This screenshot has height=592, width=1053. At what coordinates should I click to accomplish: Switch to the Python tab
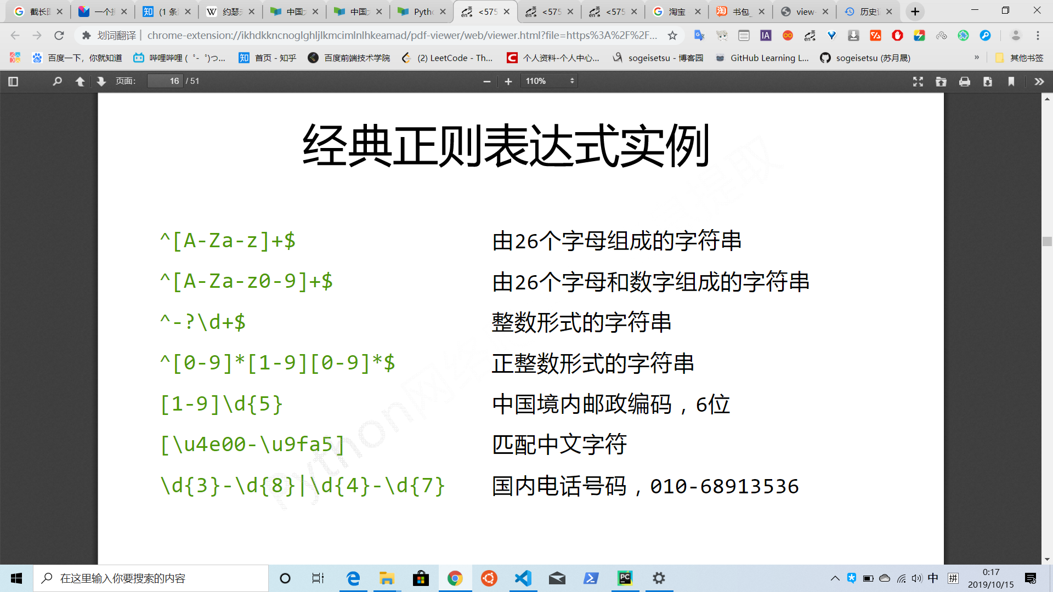point(422,12)
